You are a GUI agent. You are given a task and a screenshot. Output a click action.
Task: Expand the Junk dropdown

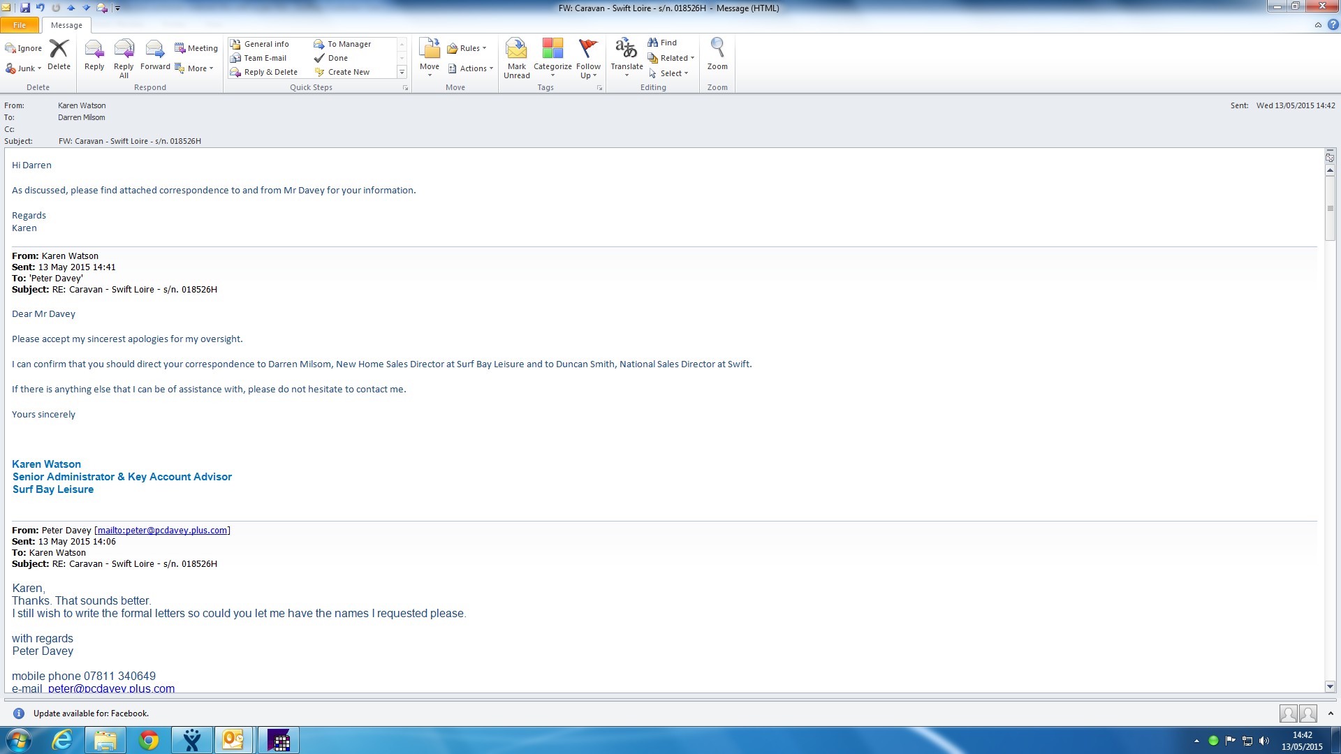click(x=25, y=68)
